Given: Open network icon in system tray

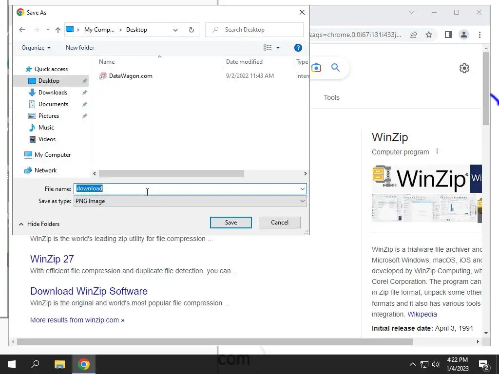Looking at the screenshot, I should (x=424, y=364).
